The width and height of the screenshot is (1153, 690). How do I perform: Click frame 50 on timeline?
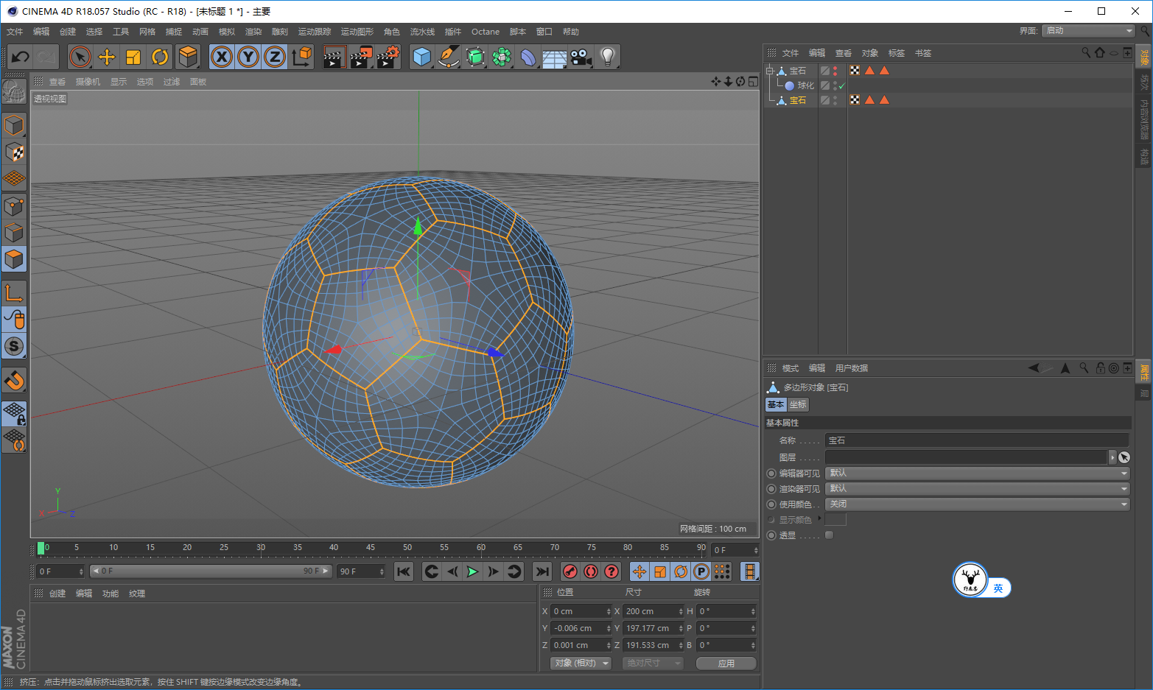pos(407,548)
